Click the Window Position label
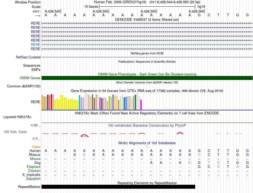 [28, 2]
